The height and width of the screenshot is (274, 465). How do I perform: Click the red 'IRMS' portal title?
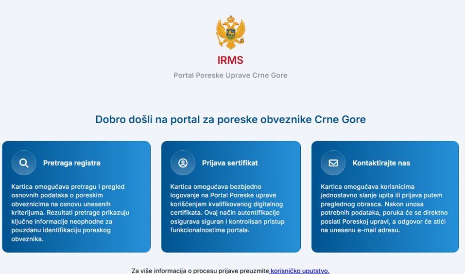[x=230, y=60]
